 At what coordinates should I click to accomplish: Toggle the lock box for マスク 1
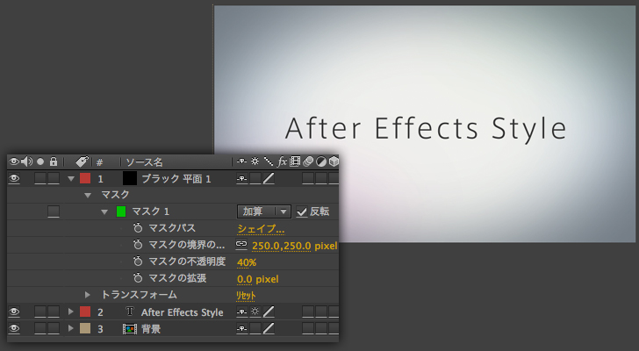[x=54, y=211]
